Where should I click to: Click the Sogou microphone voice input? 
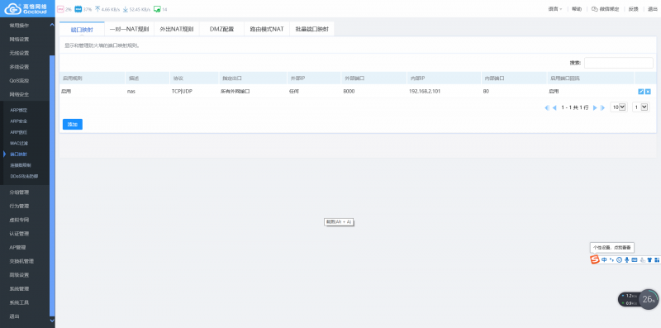[x=627, y=259]
